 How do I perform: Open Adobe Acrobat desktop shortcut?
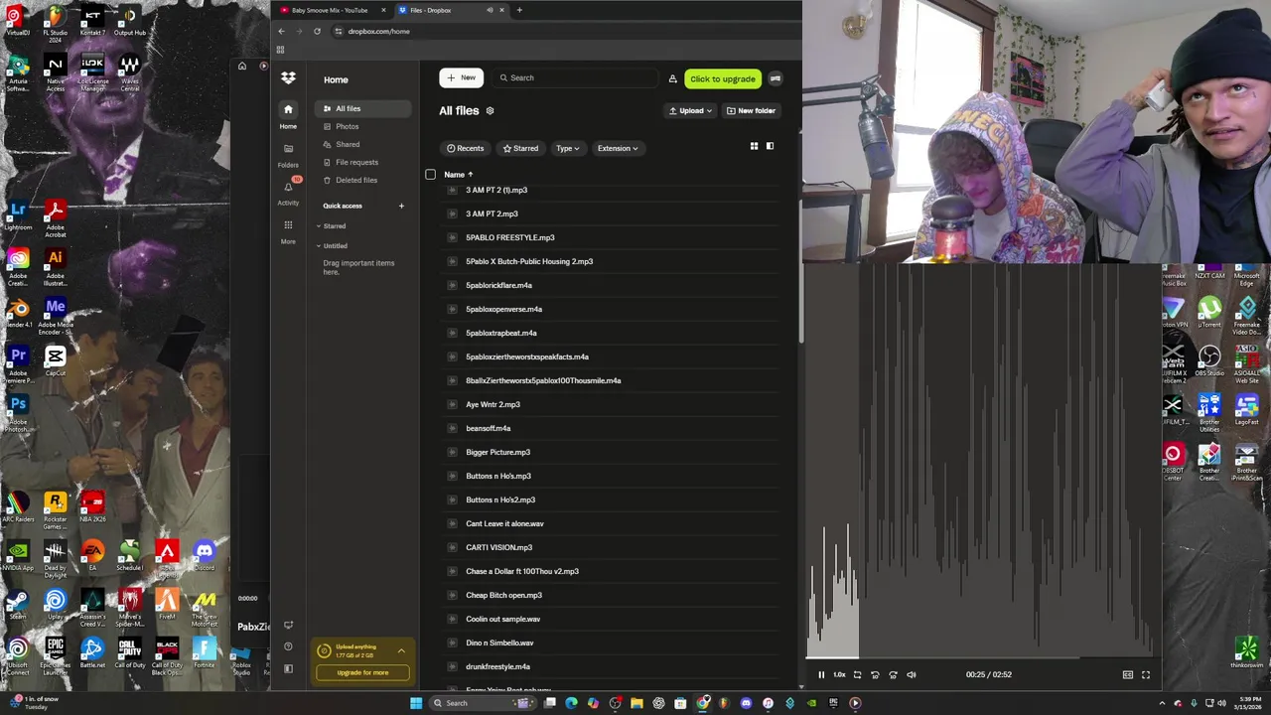coord(55,218)
